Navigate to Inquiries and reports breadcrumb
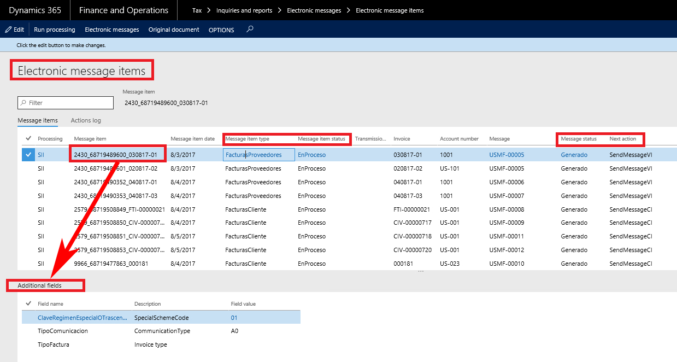The height and width of the screenshot is (362, 677). [244, 10]
